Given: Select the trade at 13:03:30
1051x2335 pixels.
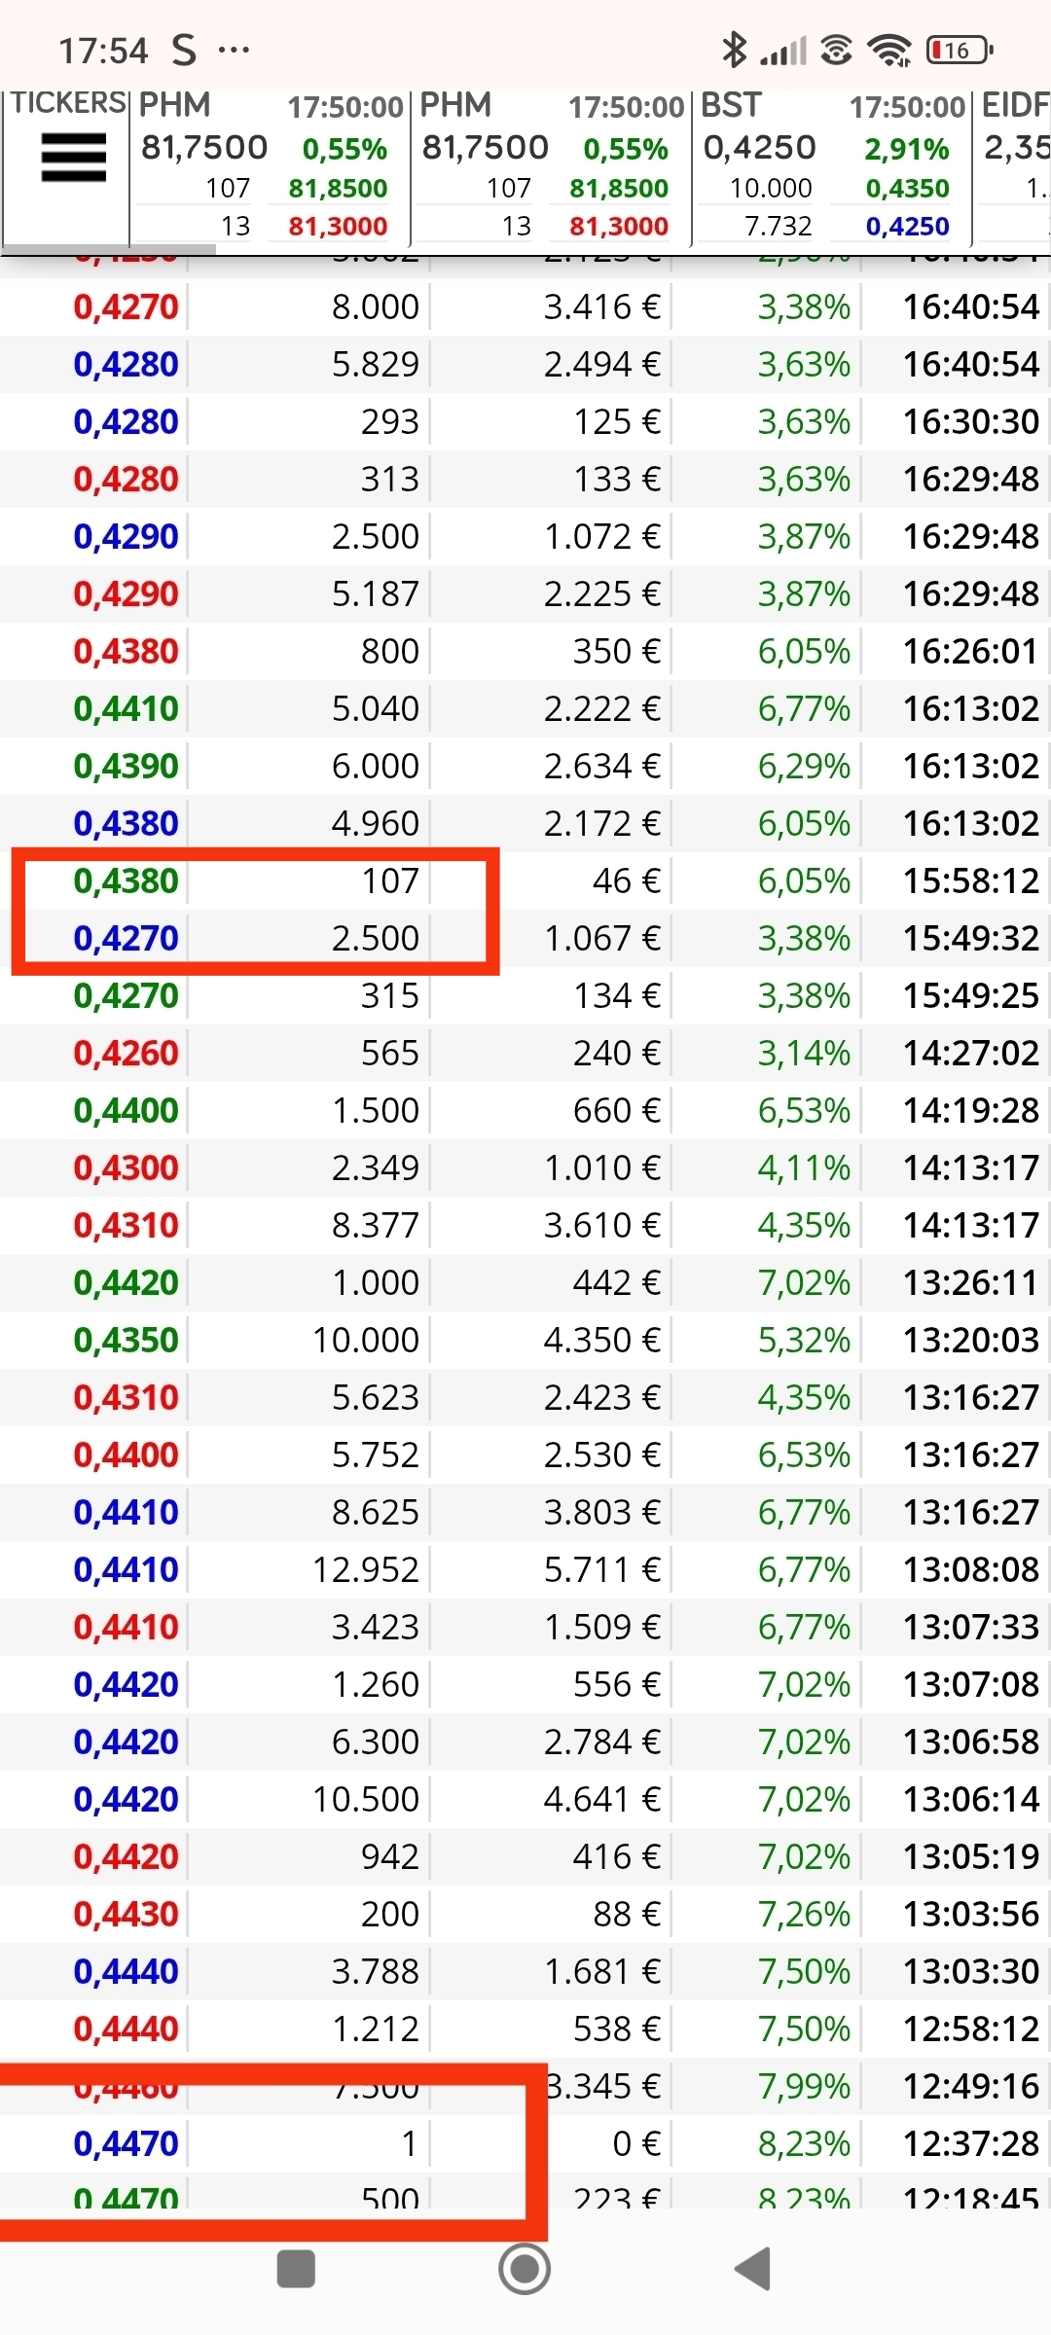Looking at the screenshot, I should (x=525, y=1971).
